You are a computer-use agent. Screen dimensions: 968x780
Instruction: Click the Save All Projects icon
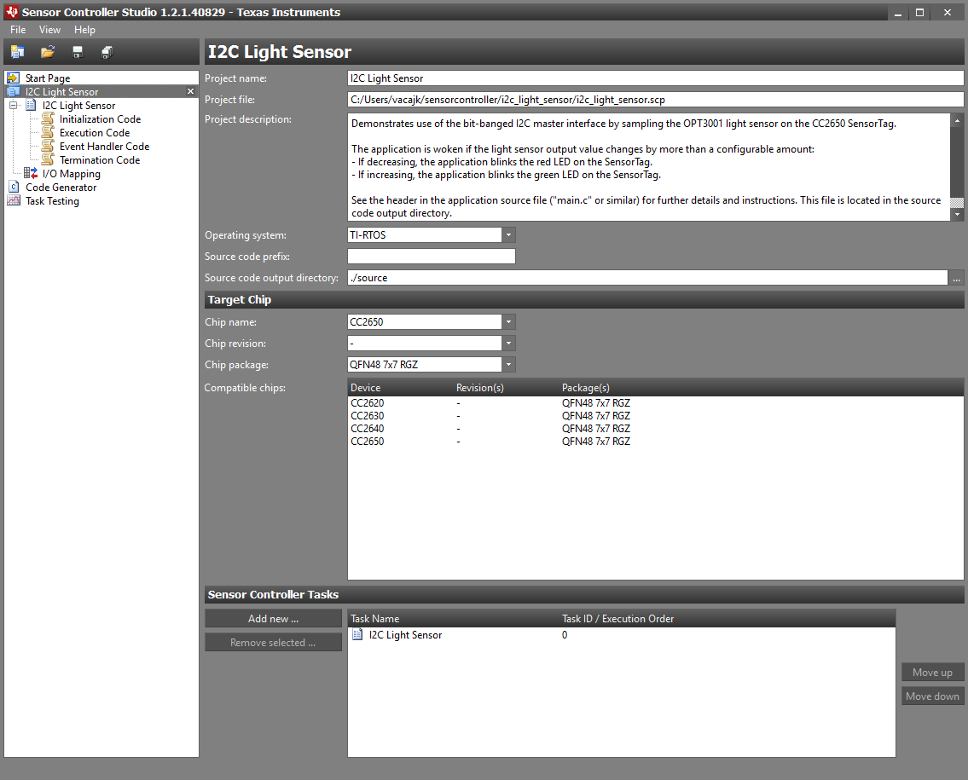tap(107, 53)
